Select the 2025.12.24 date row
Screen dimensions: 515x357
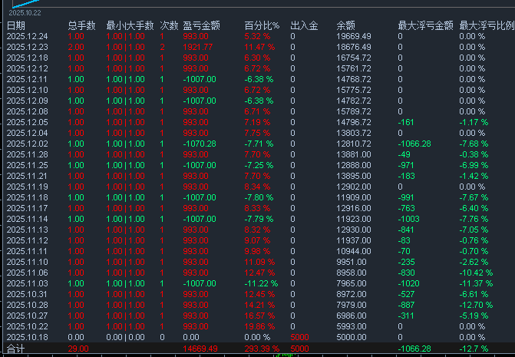(27, 37)
